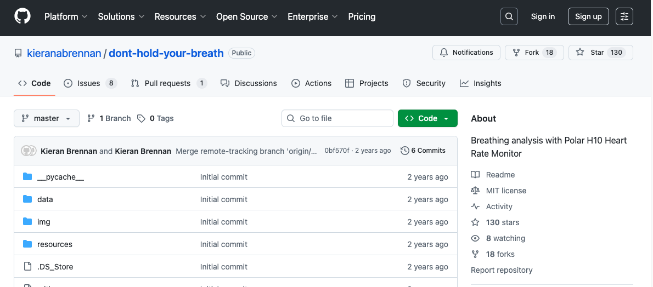Expand the Platform menu
The width and height of the screenshot is (653, 287).
[66, 16]
